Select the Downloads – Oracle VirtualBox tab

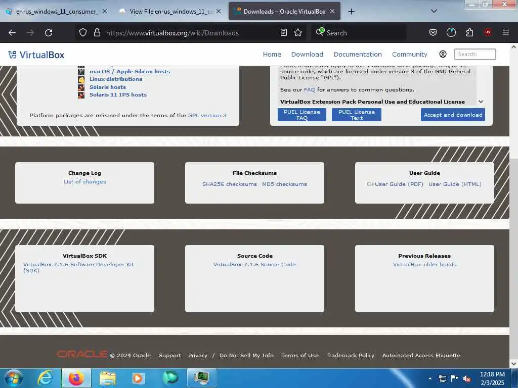[284, 12]
